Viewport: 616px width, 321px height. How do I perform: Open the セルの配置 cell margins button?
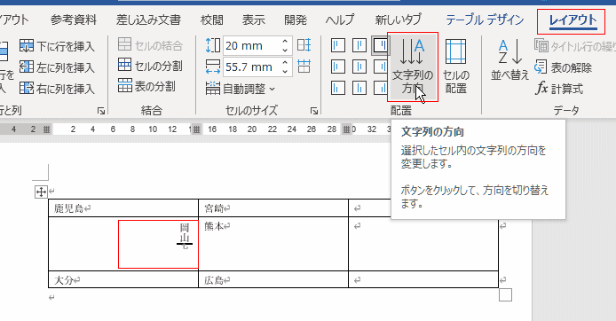[x=455, y=67]
